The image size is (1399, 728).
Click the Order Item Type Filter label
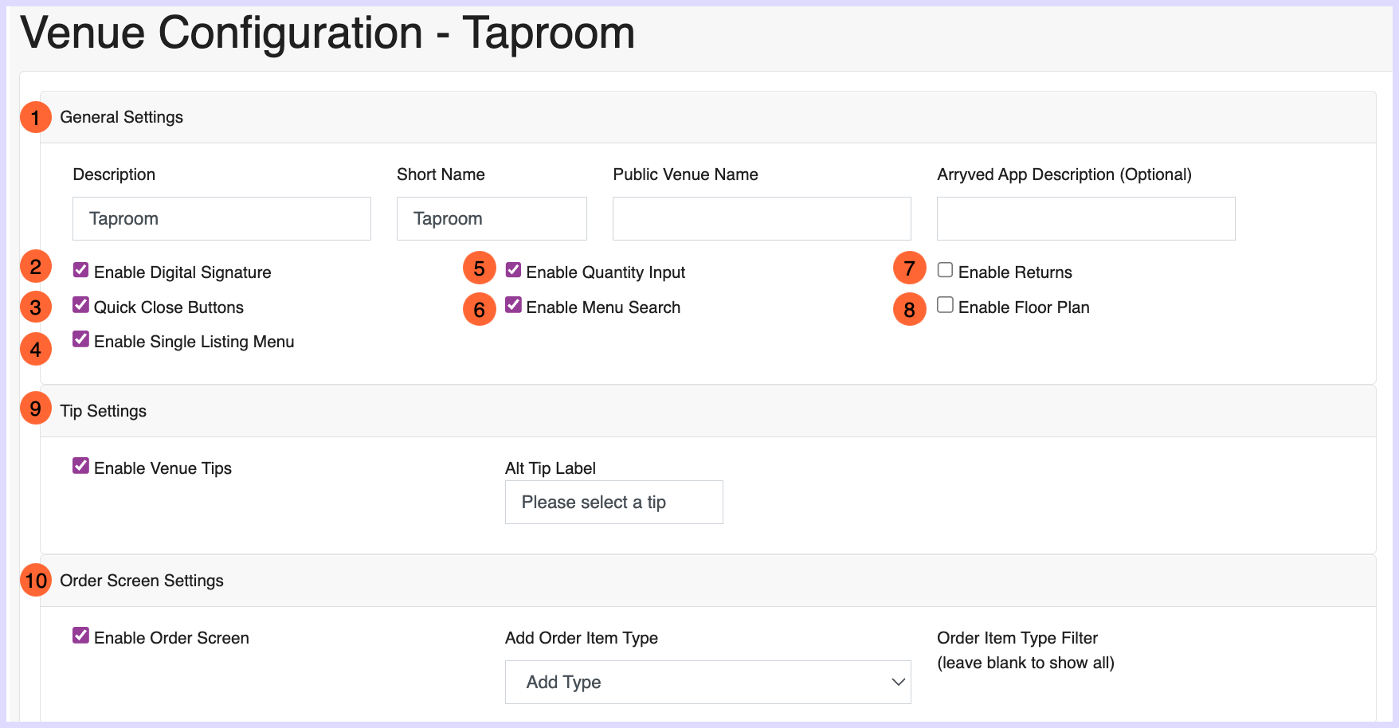(x=1017, y=638)
